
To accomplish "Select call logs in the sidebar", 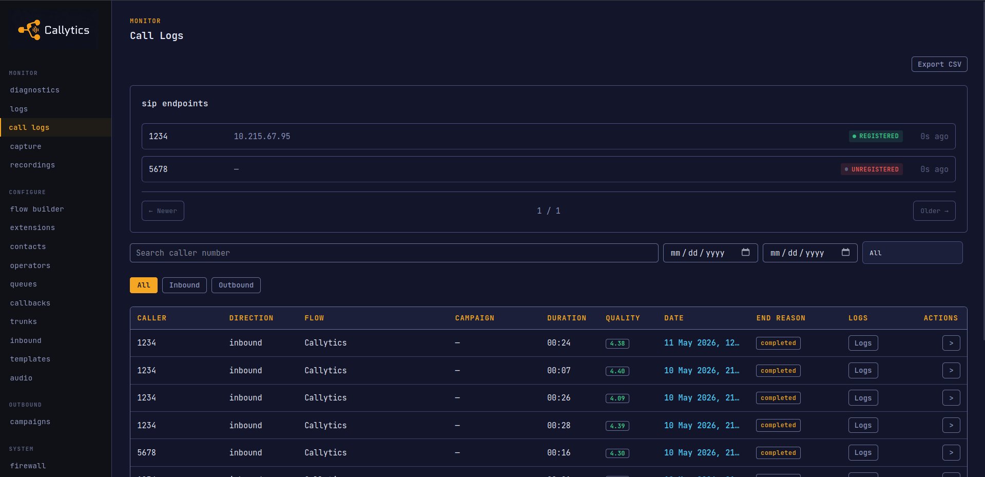I will pos(55,127).
